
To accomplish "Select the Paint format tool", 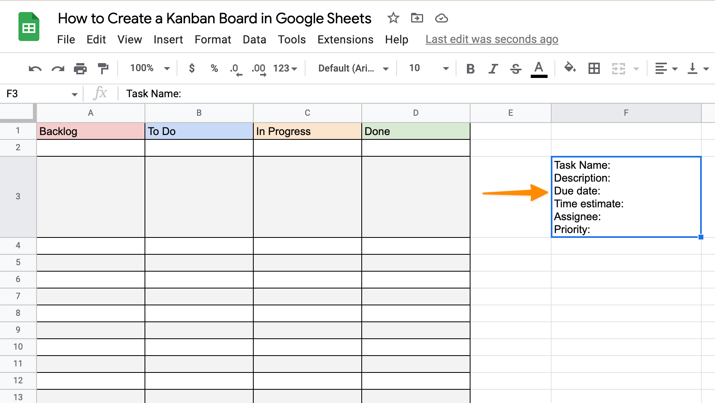I will [x=103, y=68].
